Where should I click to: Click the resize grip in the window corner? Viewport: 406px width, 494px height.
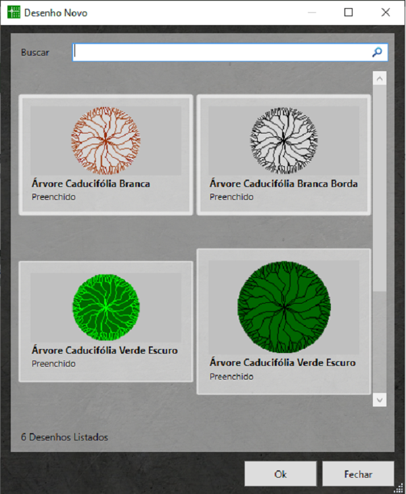point(400,488)
